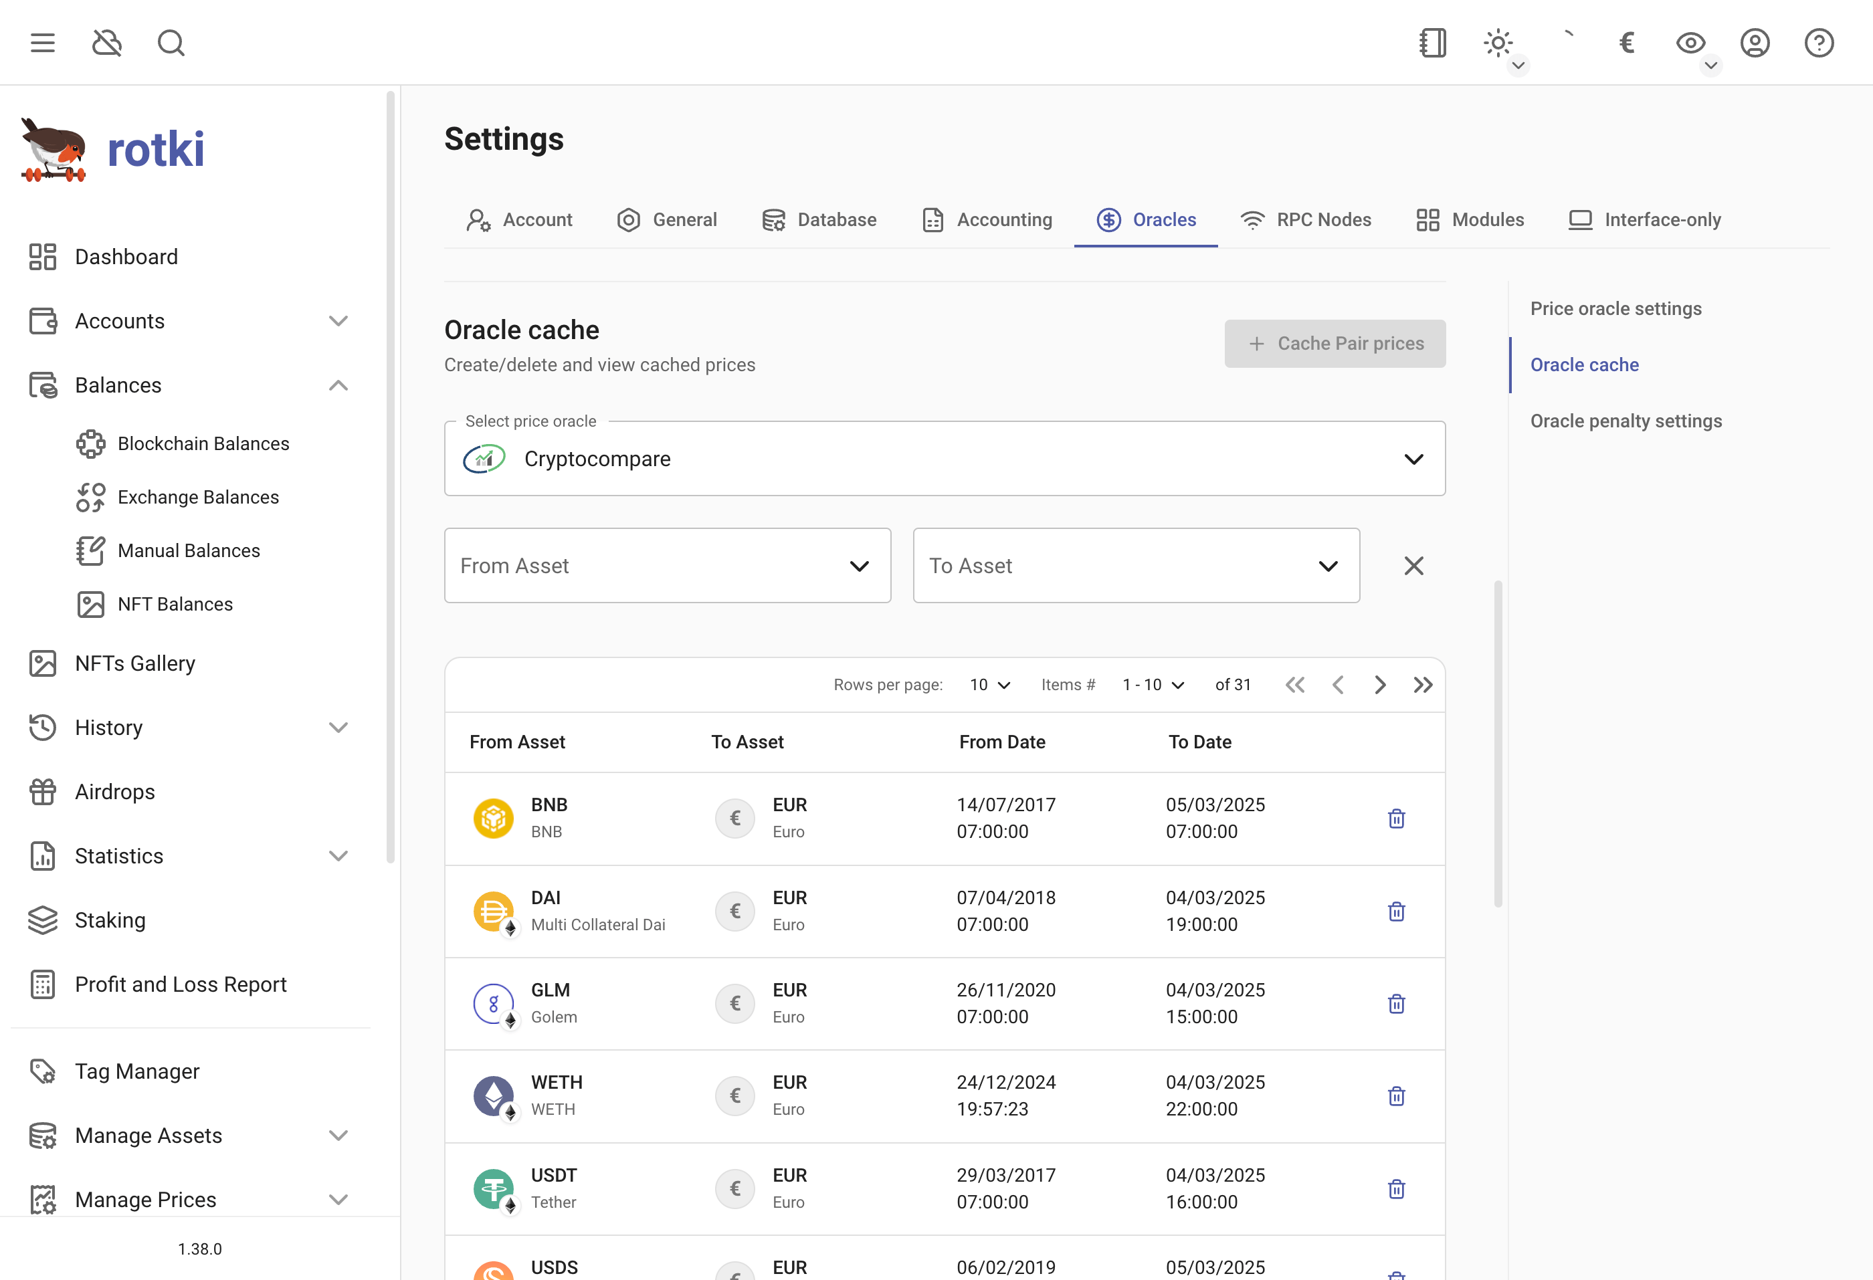Viewport: 1873px width, 1280px height.
Task: Open the Select price oracle dropdown
Action: (x=945, y=458)
